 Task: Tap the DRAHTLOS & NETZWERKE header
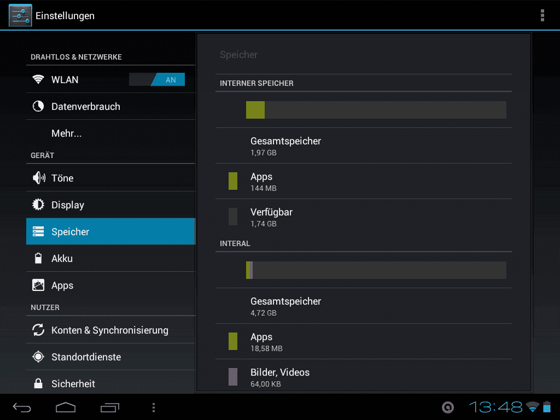click(76, 57)
